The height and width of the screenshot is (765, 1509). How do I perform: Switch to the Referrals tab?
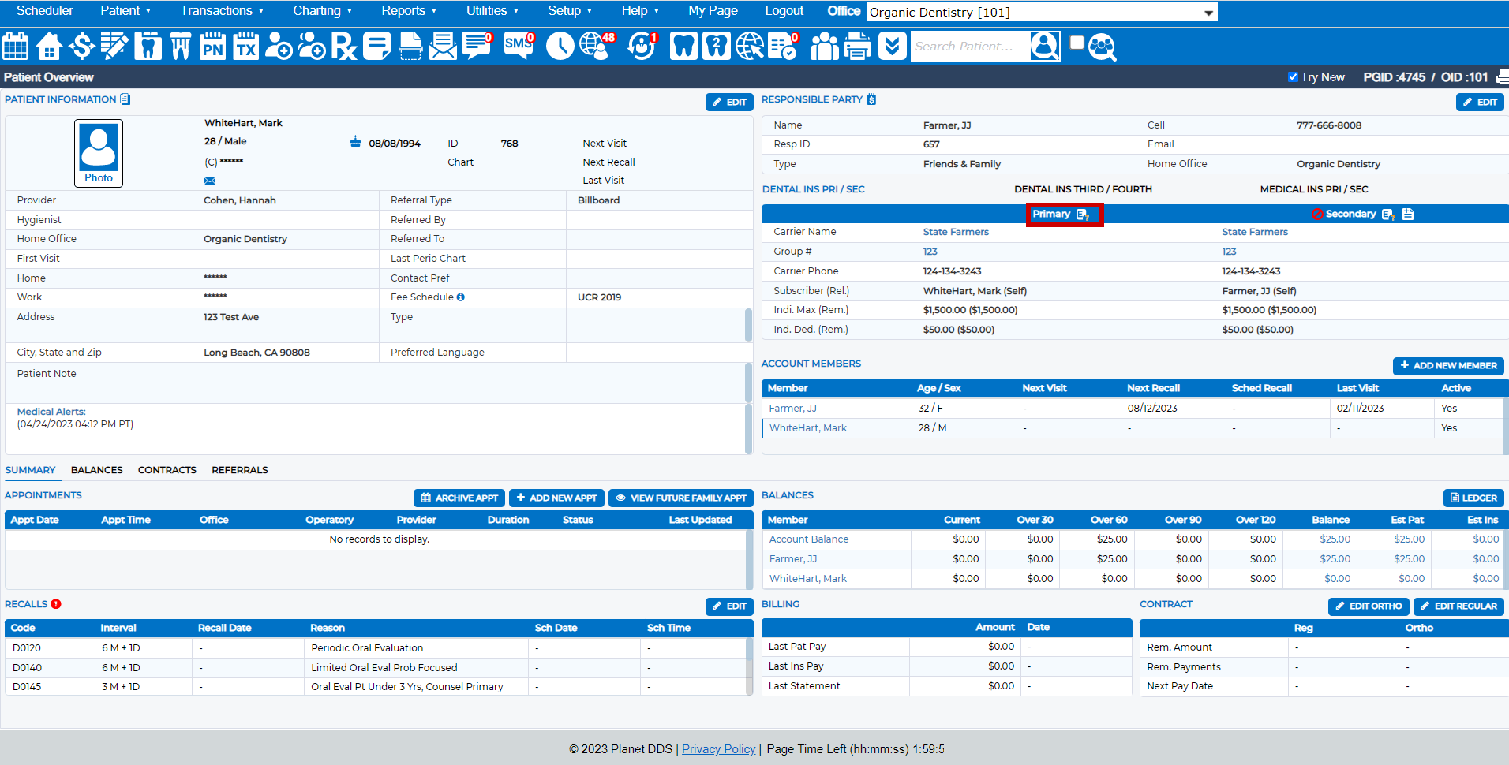pos(240,470)
